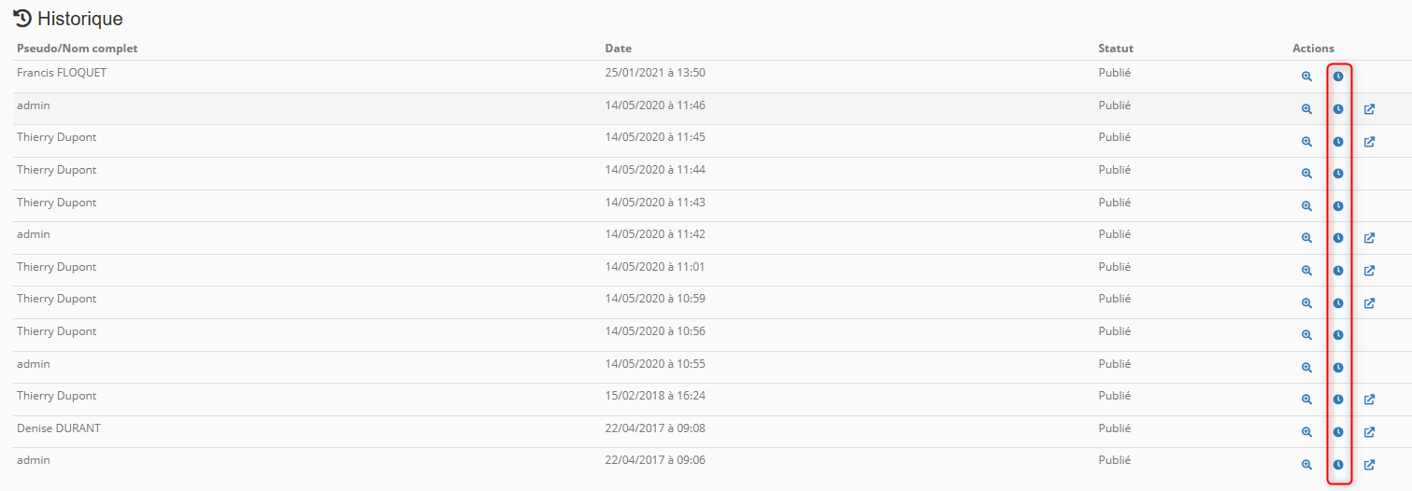Click clock icon for 14/05/2020 11:43 version
This screenshot has width=1412, height=491.
(x=1338, y=206)
